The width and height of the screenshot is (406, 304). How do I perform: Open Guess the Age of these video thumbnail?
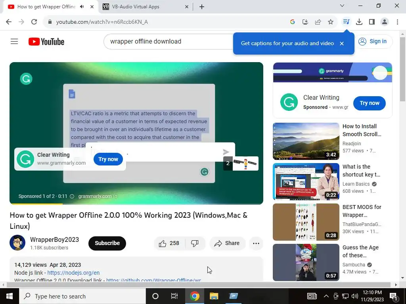306,262
